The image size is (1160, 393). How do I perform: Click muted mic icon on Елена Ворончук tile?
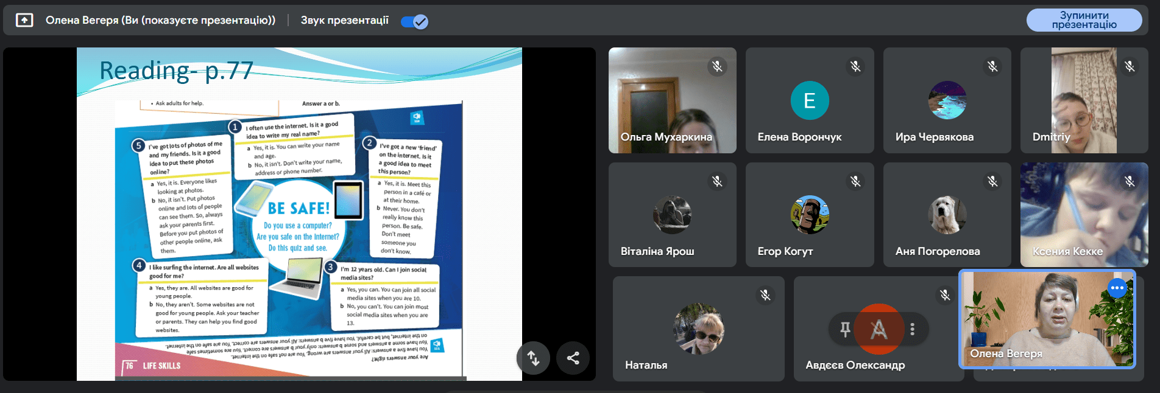(855, 66)
